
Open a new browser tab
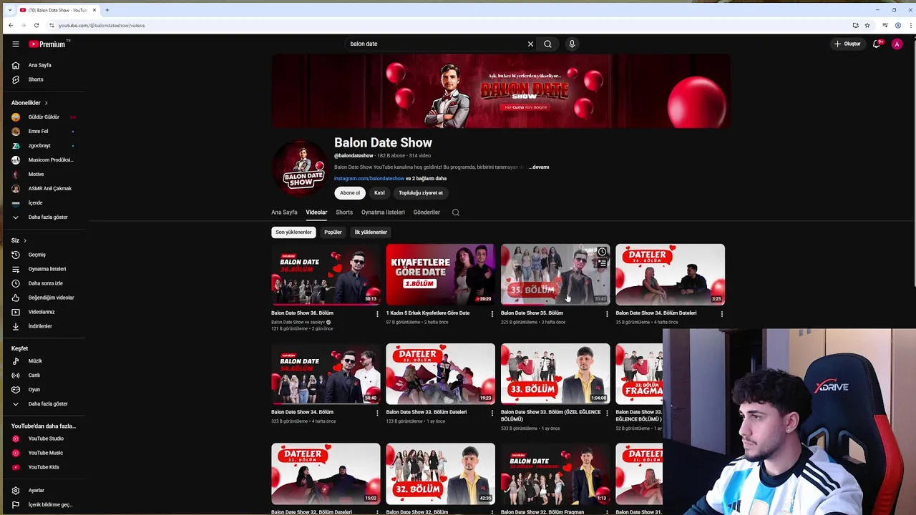107,10
